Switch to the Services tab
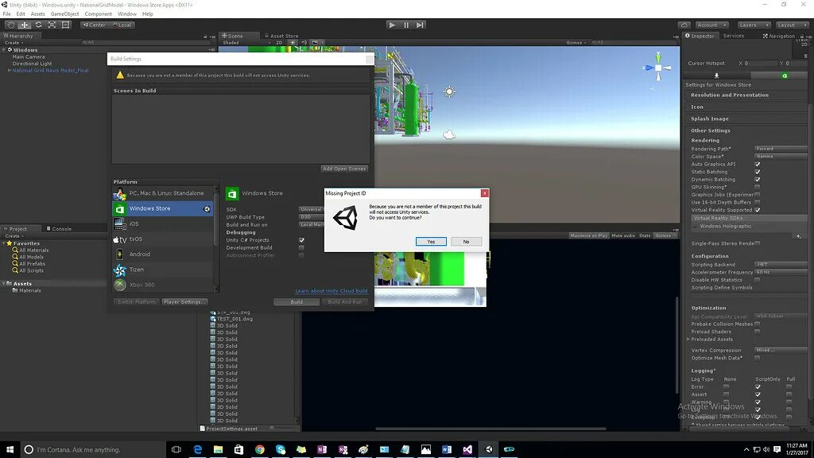 tap(734, 36)
